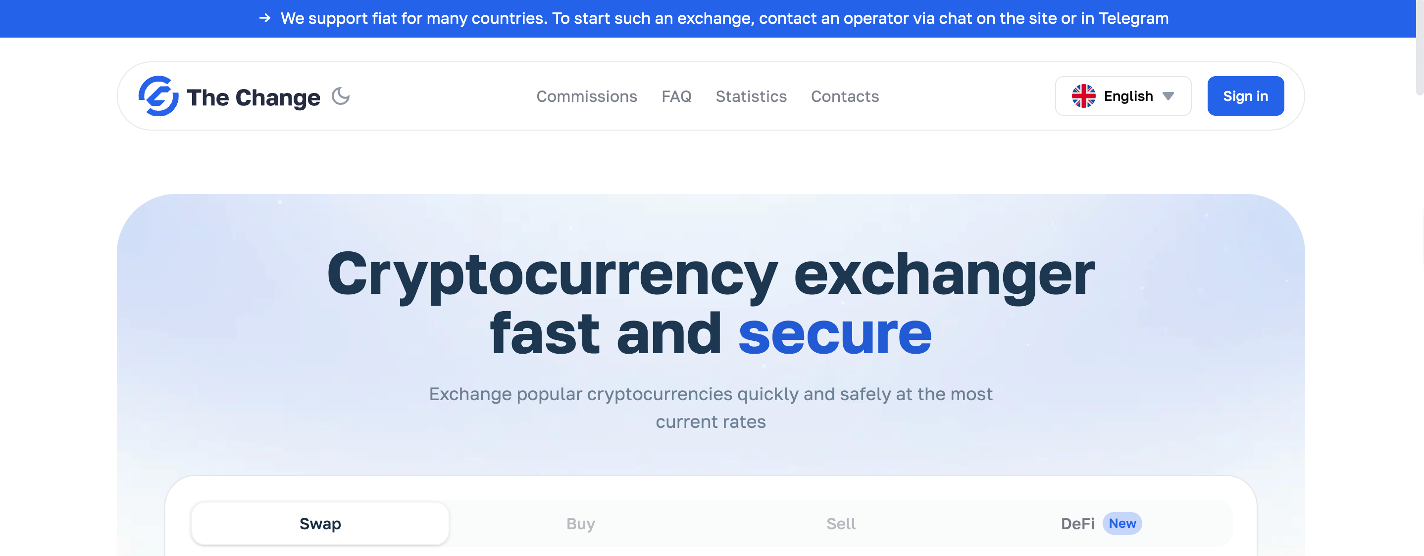Viewport: 1424px width, 556px height.
Task: Click the UK flag icon
Action: click(1083, 96)
